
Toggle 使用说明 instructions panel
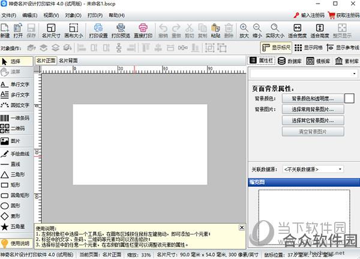click(17, 243)
